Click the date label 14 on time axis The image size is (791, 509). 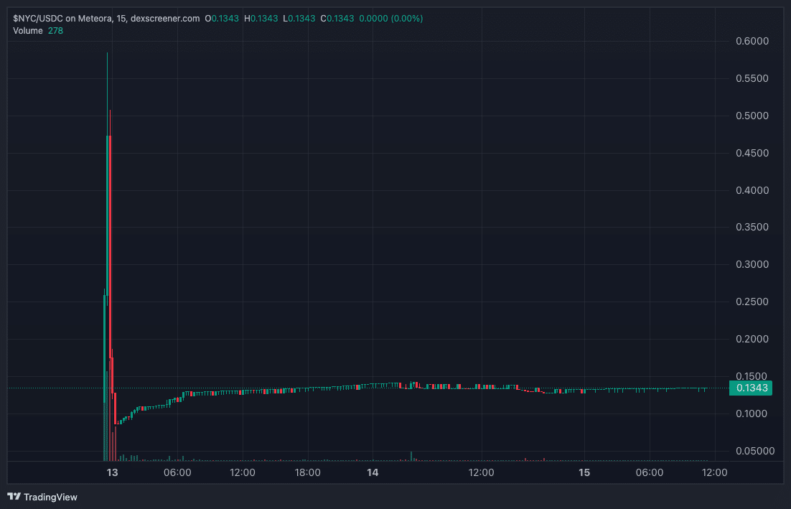coord(373,472)
